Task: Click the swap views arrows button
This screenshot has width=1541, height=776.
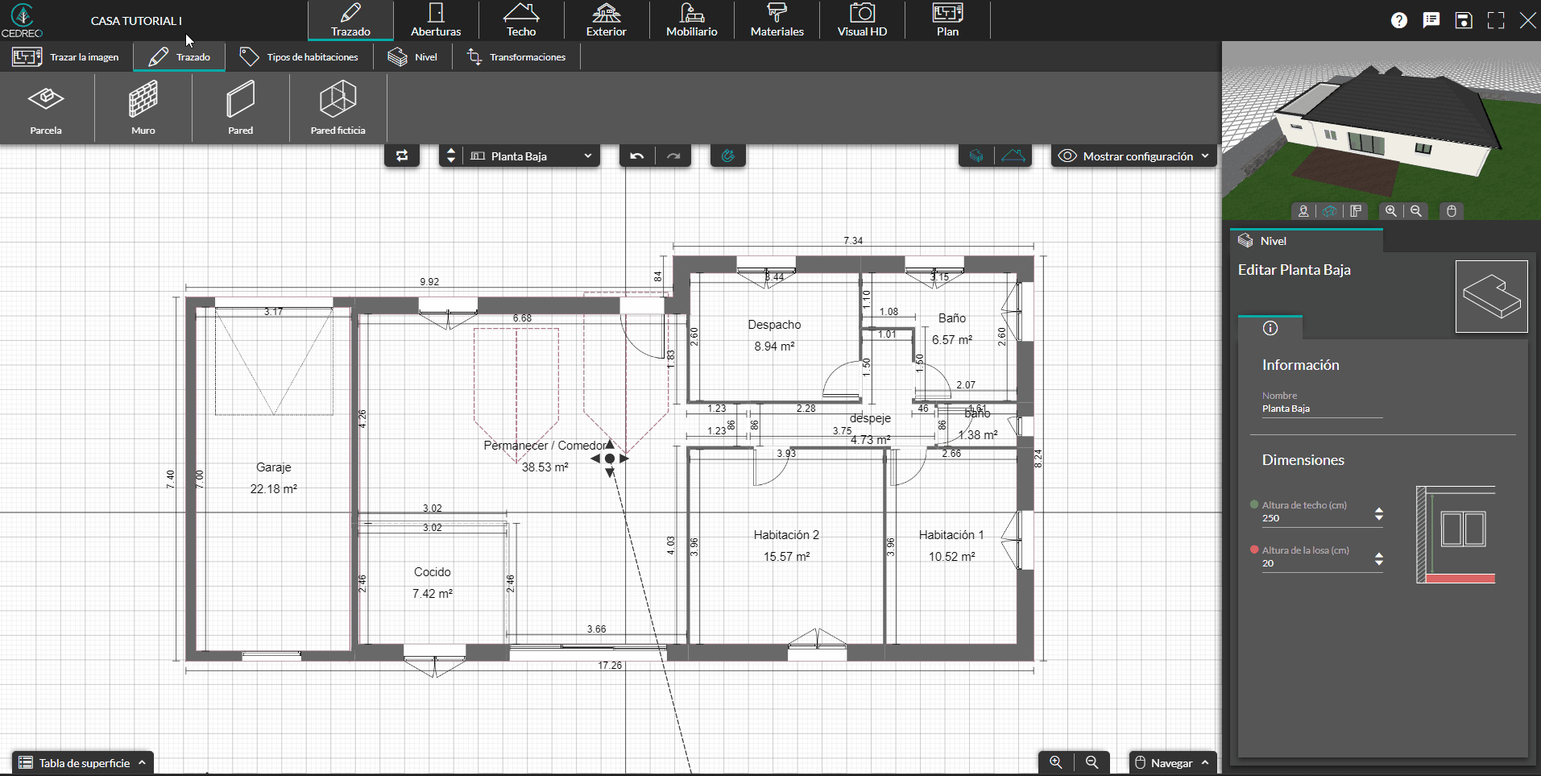Action: point(402,156)
